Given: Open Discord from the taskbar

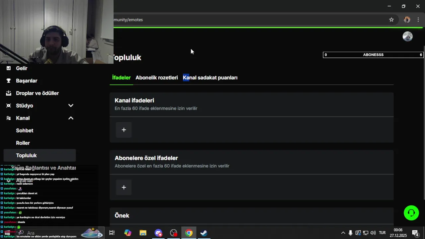Looking at the screenshot, I should pos(158,233).
